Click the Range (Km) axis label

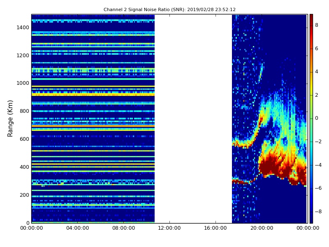(10, 119)
